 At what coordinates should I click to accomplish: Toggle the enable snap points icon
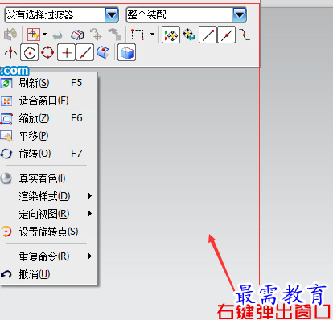pos(171,35)
